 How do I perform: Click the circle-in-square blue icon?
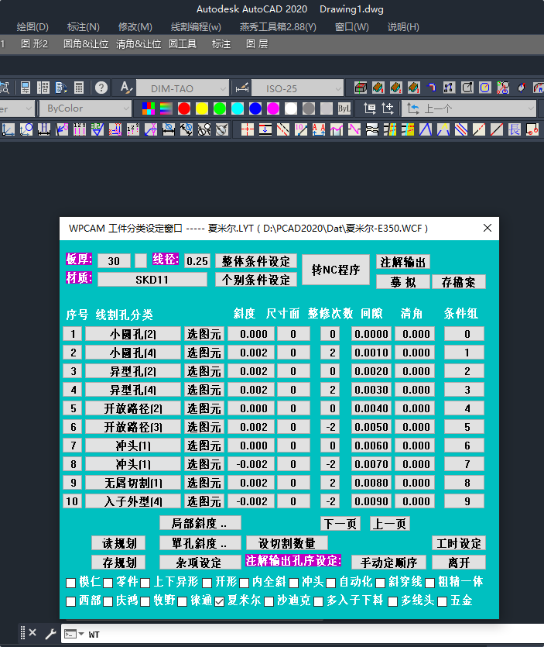tap(485, 88)
